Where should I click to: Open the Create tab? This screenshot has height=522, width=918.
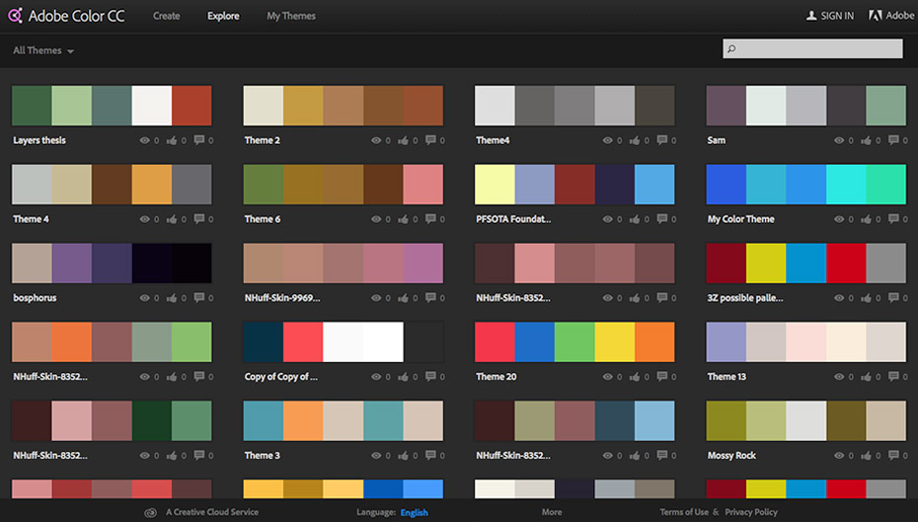166,16
